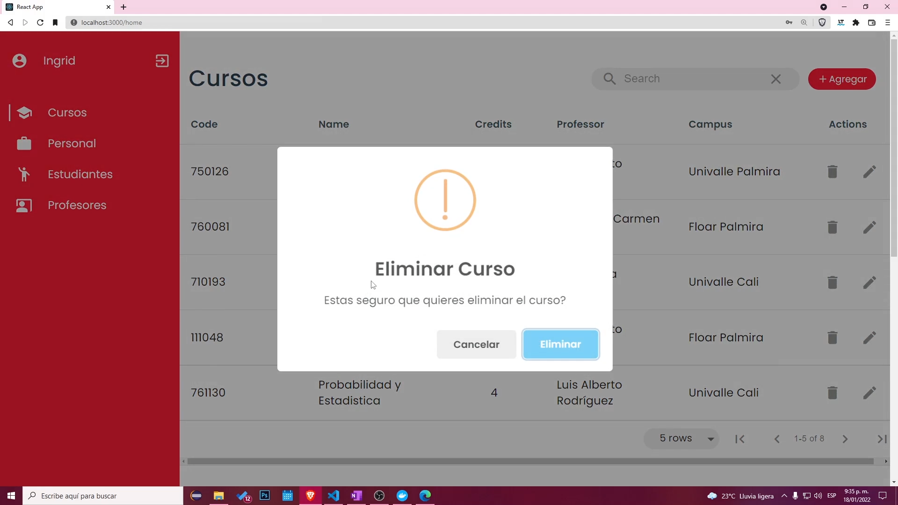The height and width of the screenshot is (505, 898).
Task: Click the Code column header
Action: click(204, 124)
